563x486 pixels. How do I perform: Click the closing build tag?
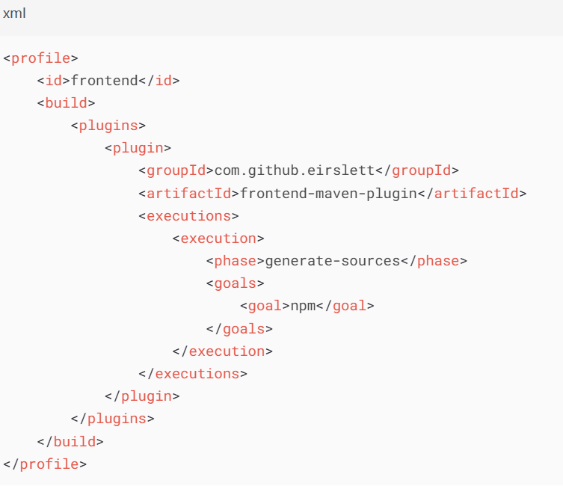tap(70, 442)
